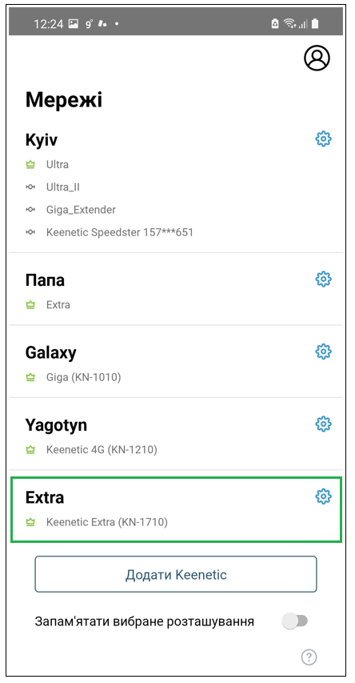Open settings gear for Galaxy network
This screenshot has width=355, height=683.
tap(323, 351)
